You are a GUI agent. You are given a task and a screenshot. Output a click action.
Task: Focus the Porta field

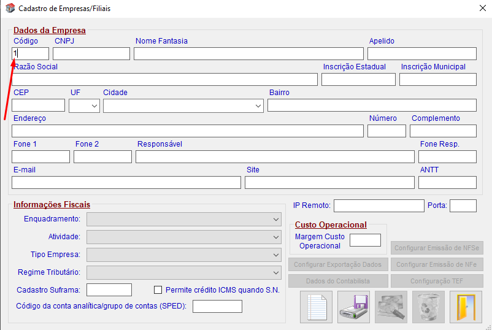click(463, 205)
